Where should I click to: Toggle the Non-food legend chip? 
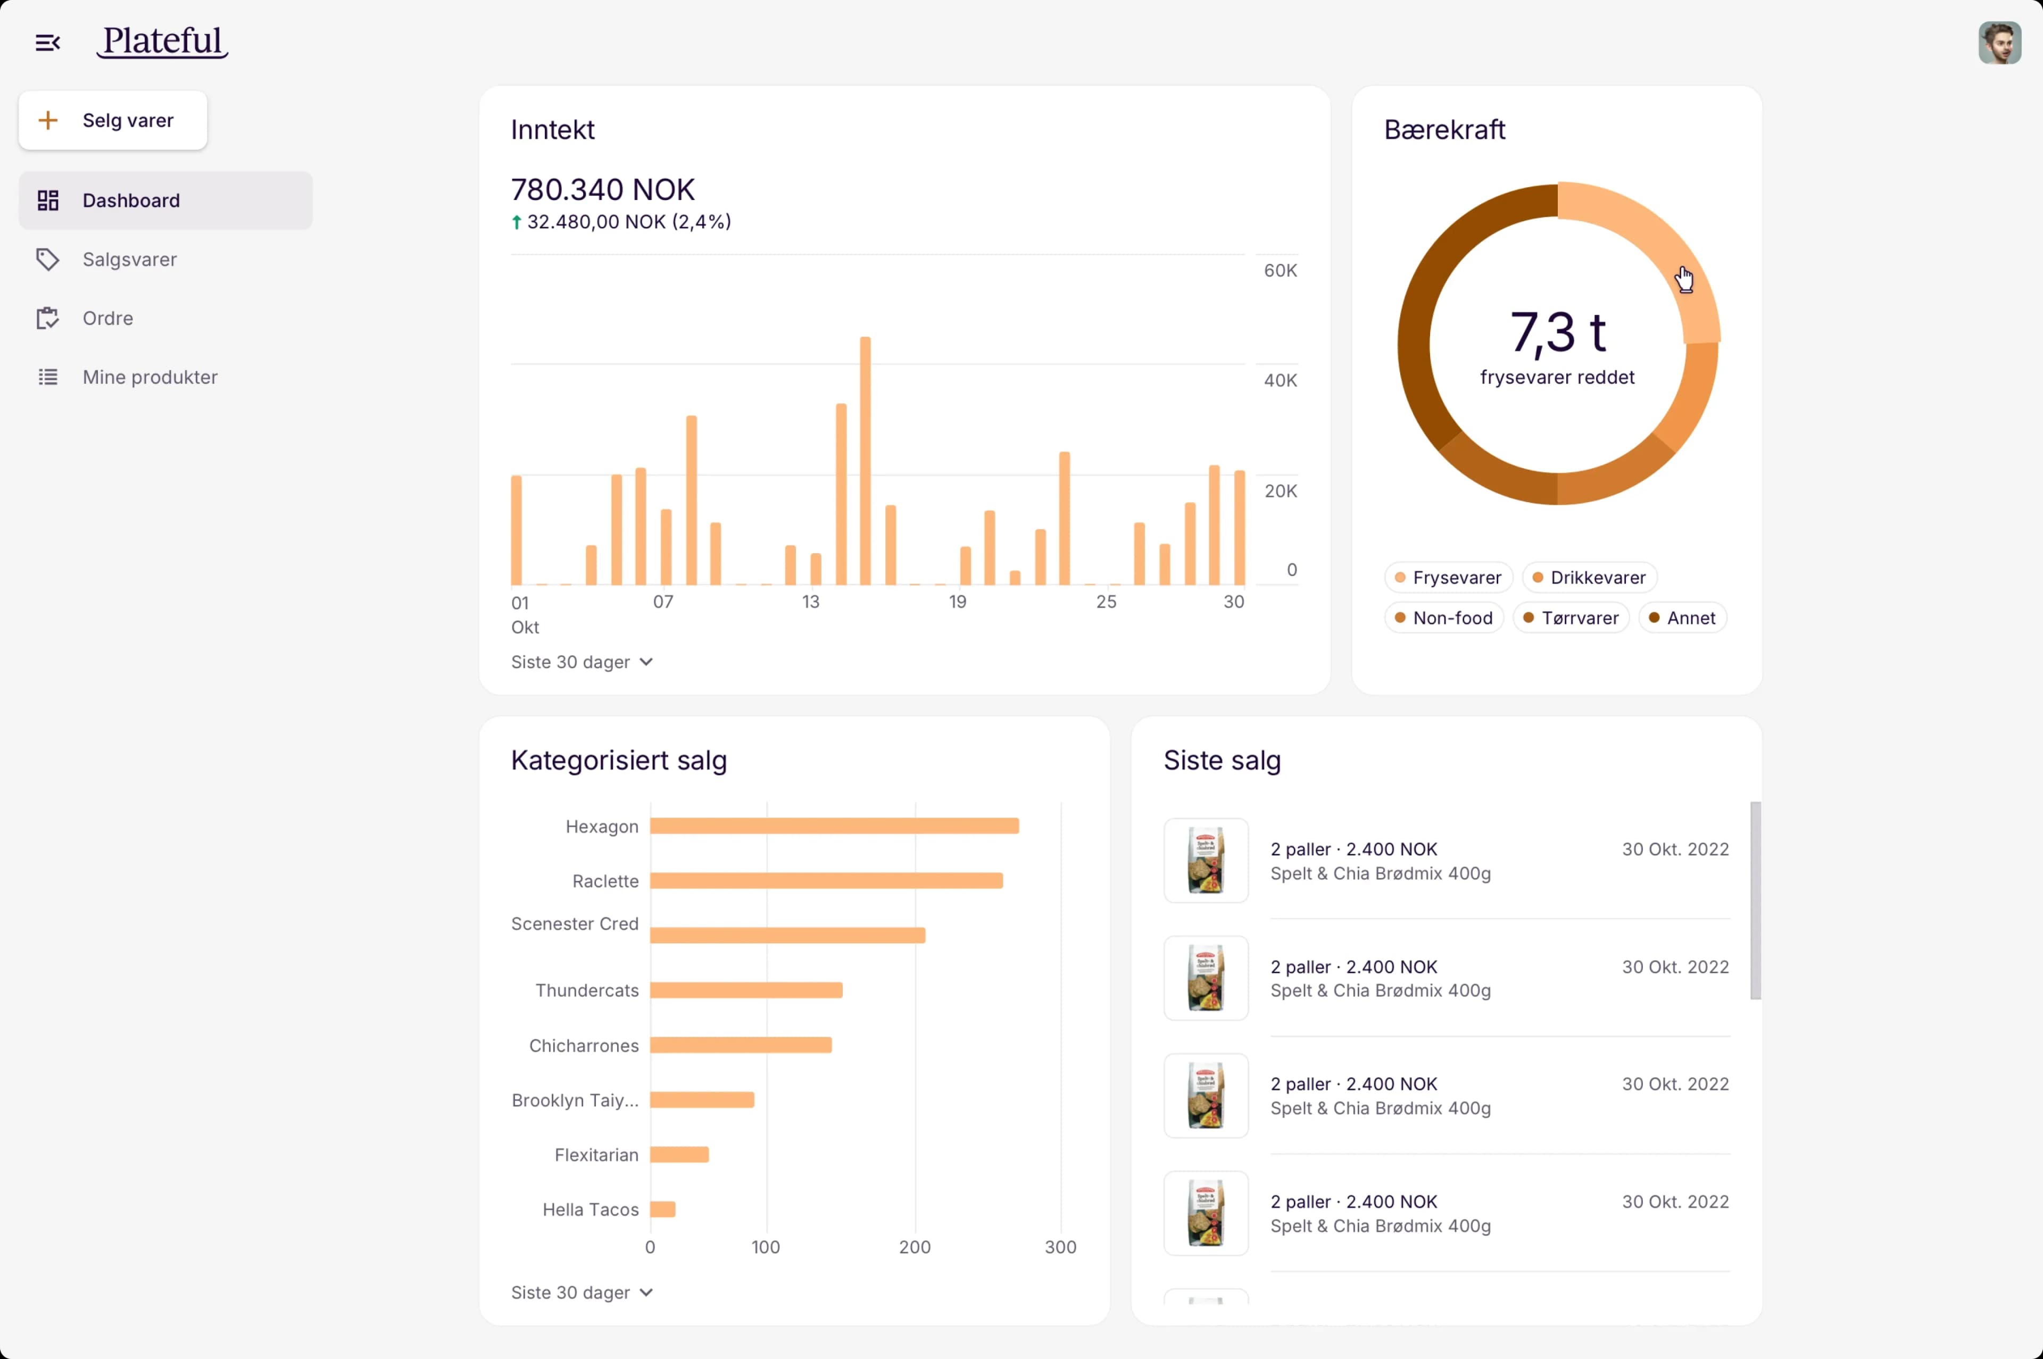[1443, 618]
